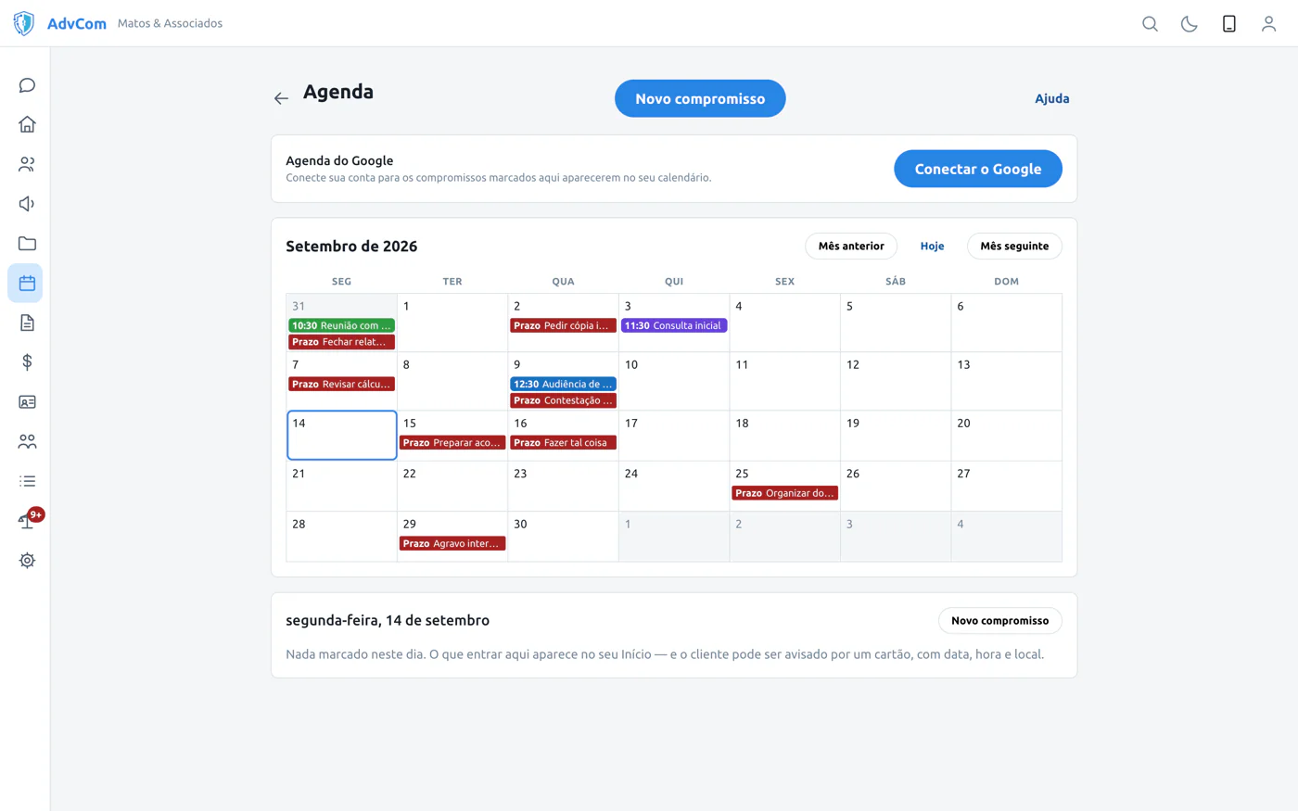Open the Prazo Revisar cálcu… event

342,384
